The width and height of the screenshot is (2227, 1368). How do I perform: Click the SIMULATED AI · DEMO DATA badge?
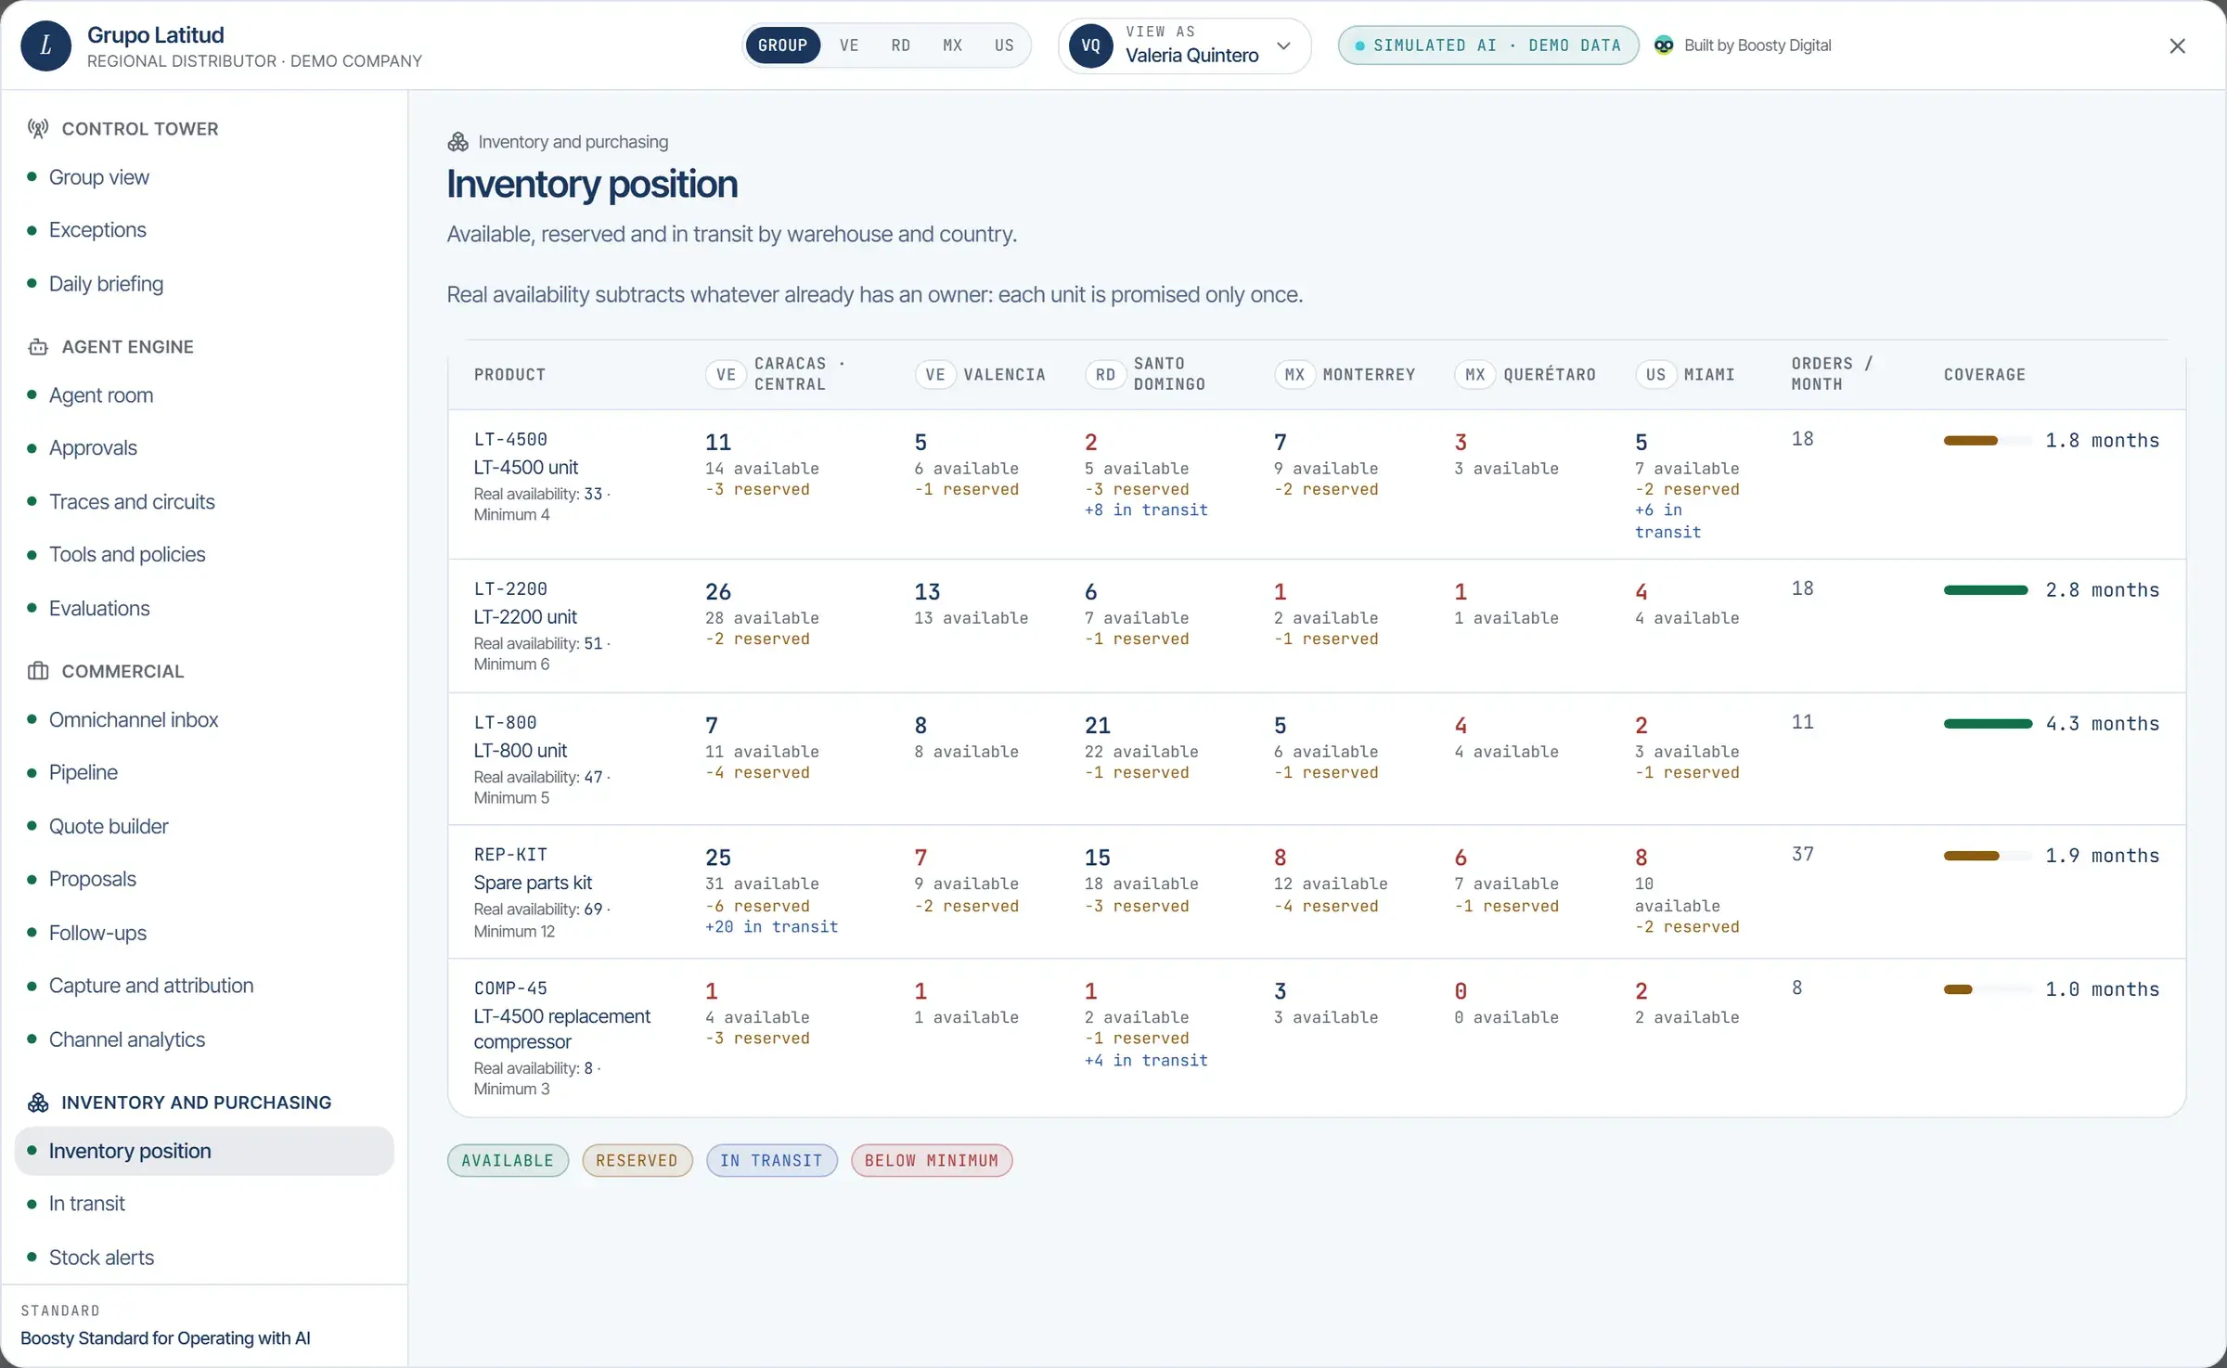coord(1488,45)
